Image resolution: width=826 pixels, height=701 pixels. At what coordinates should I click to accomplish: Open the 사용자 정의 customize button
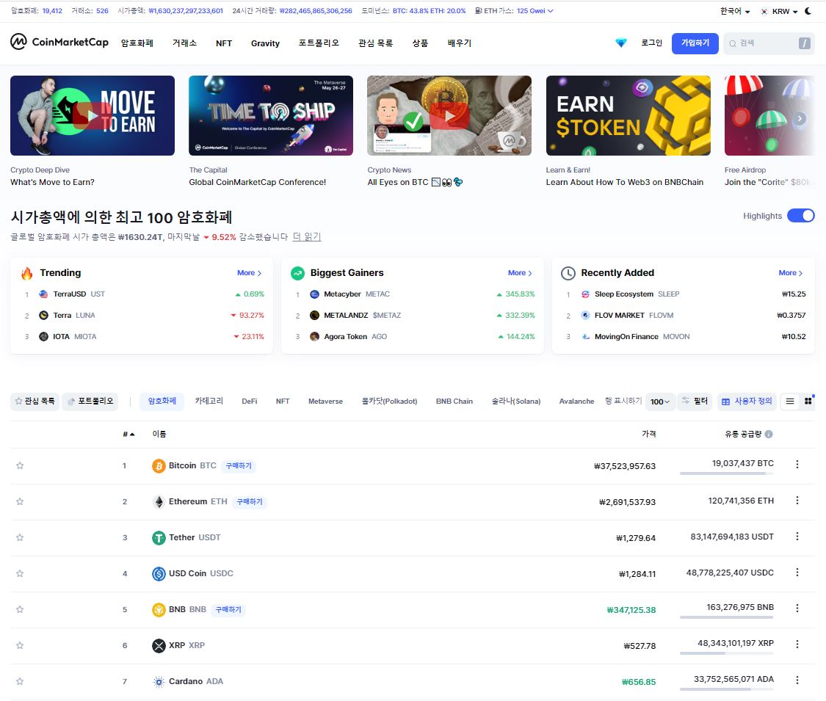747,402
